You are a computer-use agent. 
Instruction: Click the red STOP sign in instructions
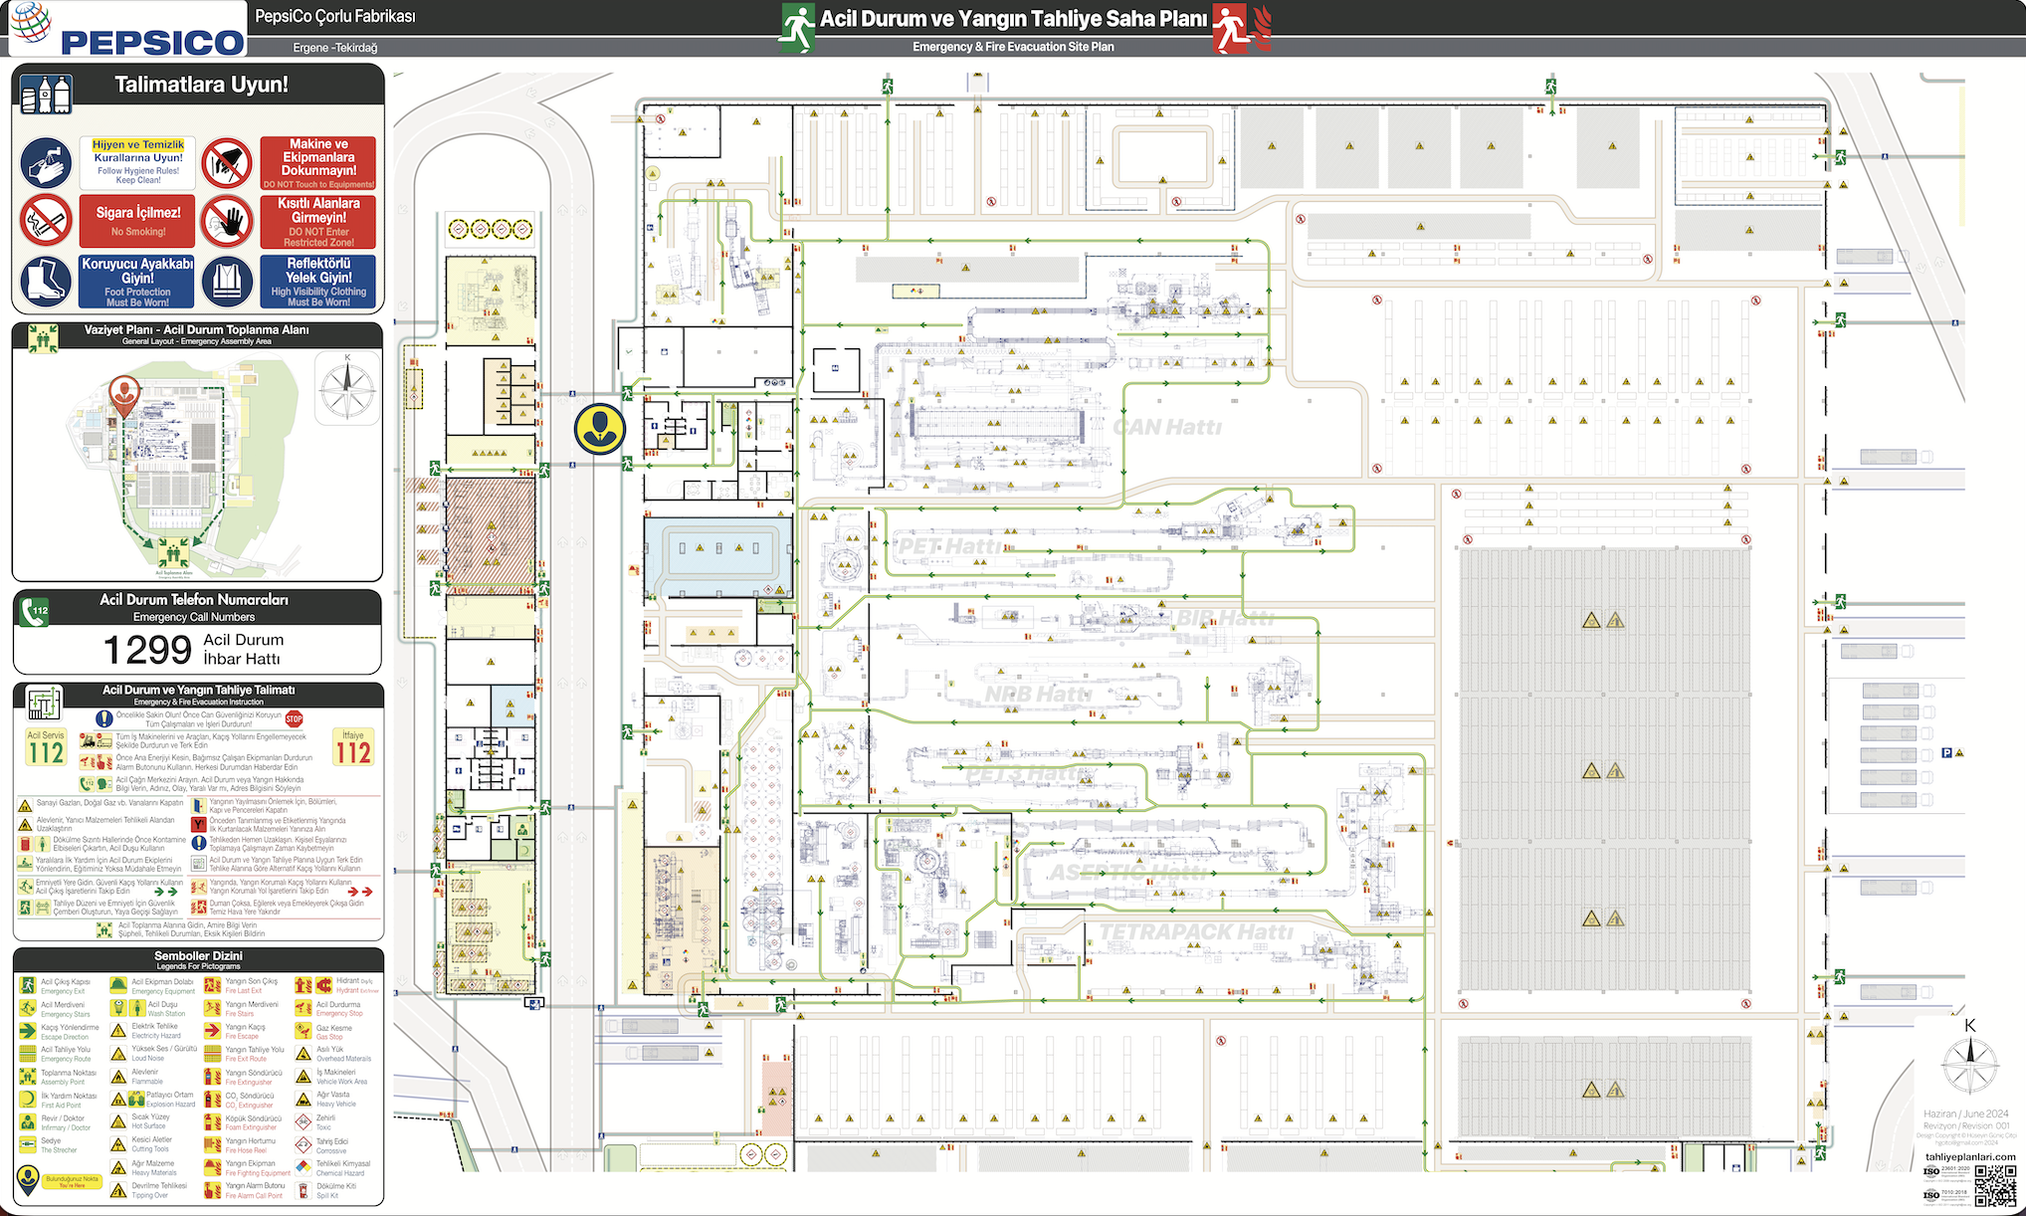294,718
